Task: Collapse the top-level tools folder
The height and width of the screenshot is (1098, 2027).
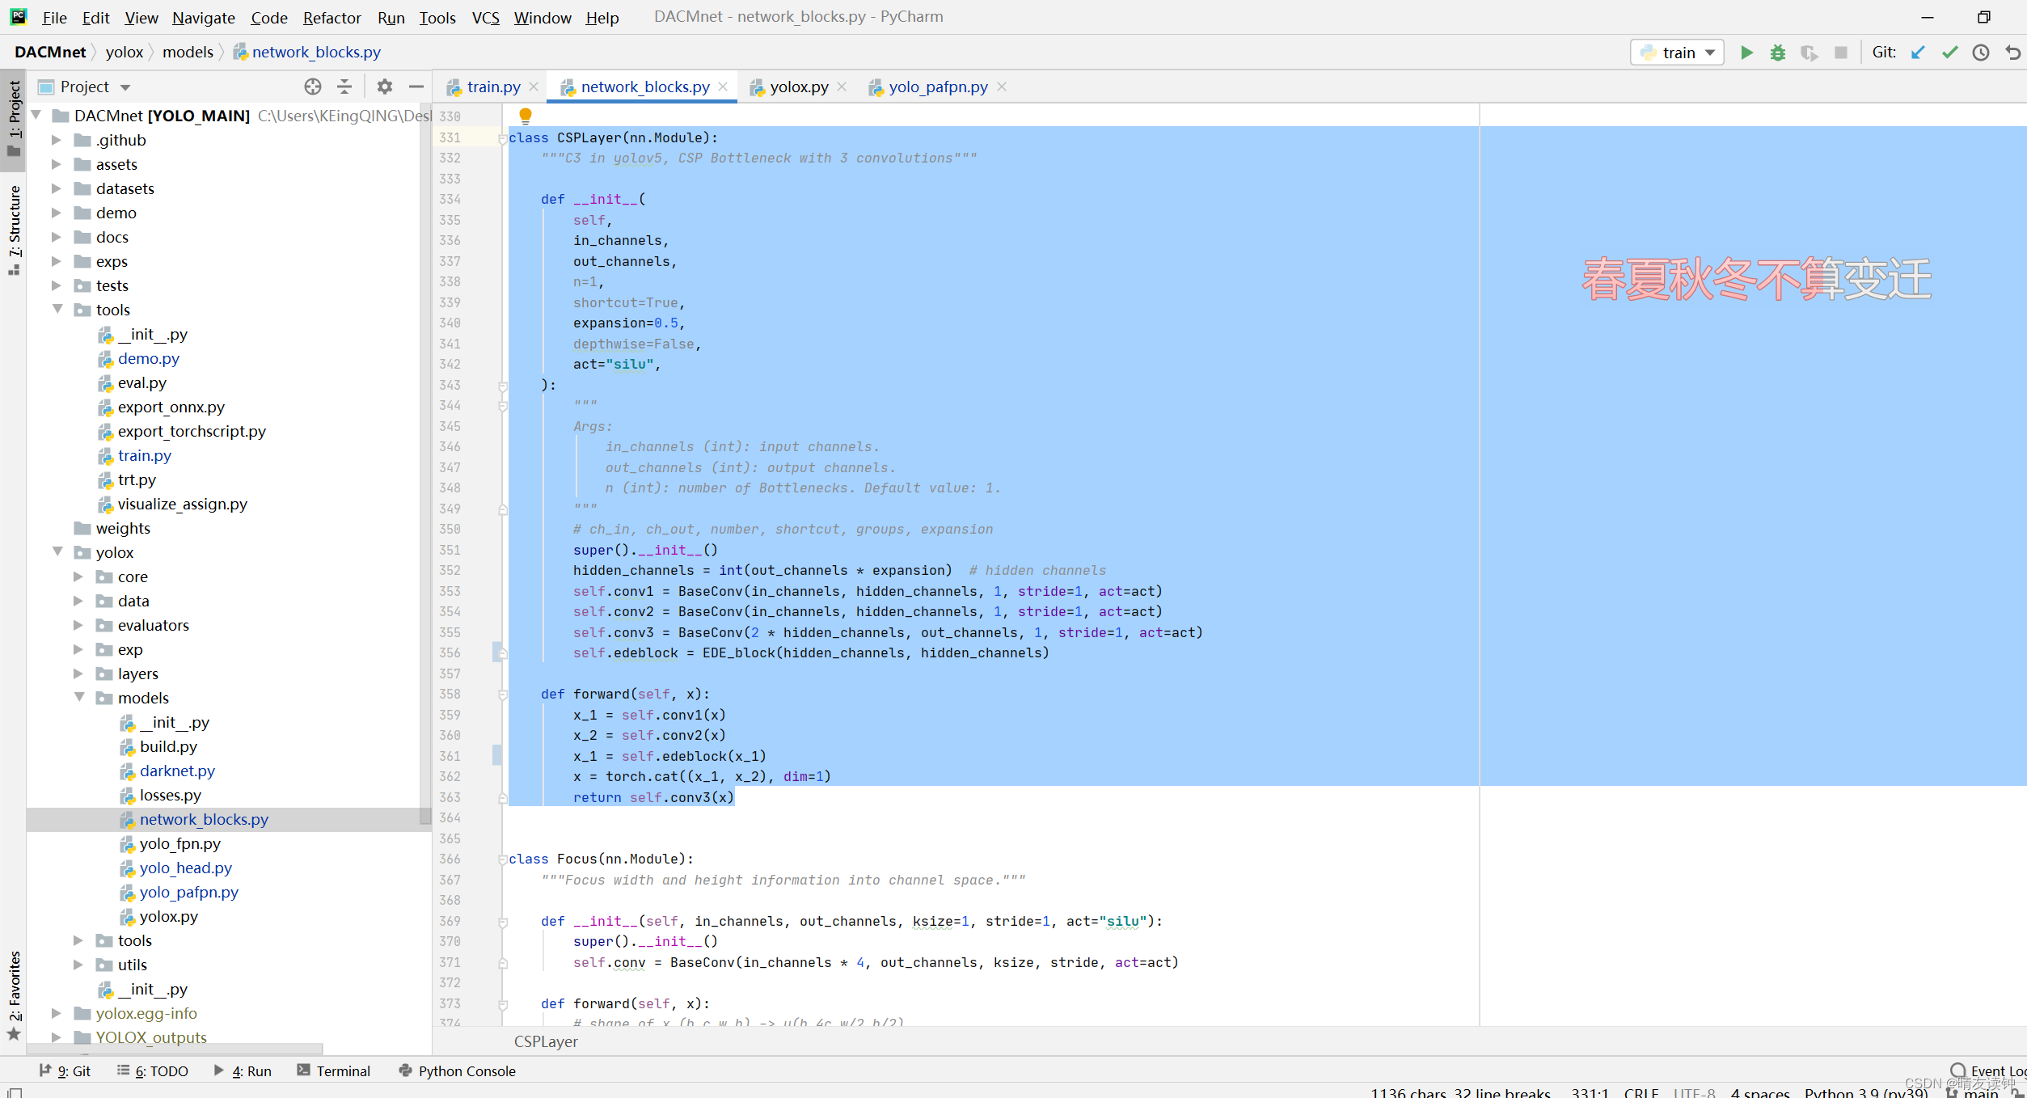Action: coord(57,309)
